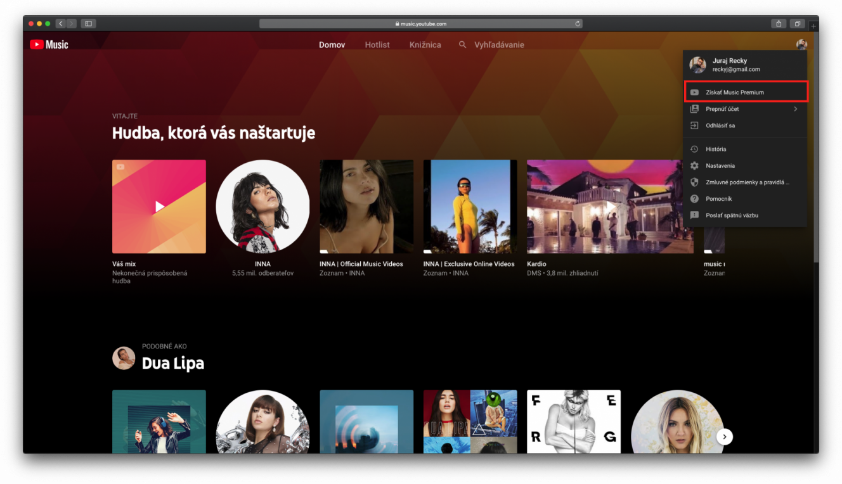Click the Pomocník question mark icon

[x=694, y=198]
